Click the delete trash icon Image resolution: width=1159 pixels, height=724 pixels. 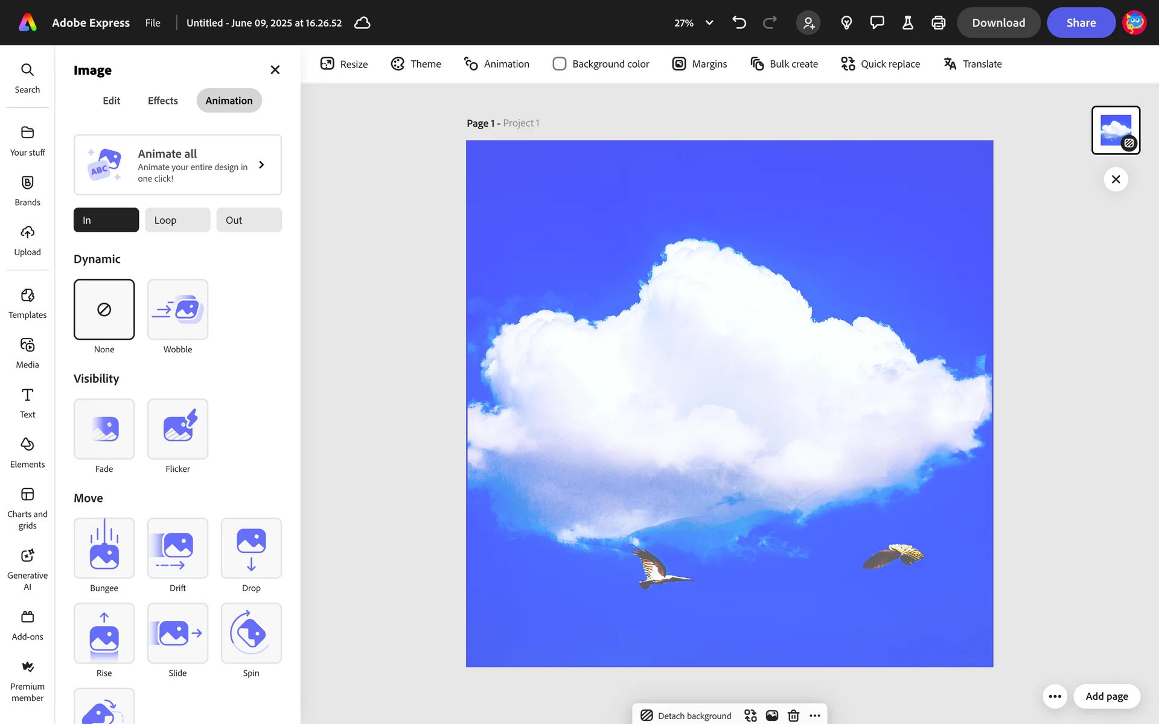(x=793, y=716)
